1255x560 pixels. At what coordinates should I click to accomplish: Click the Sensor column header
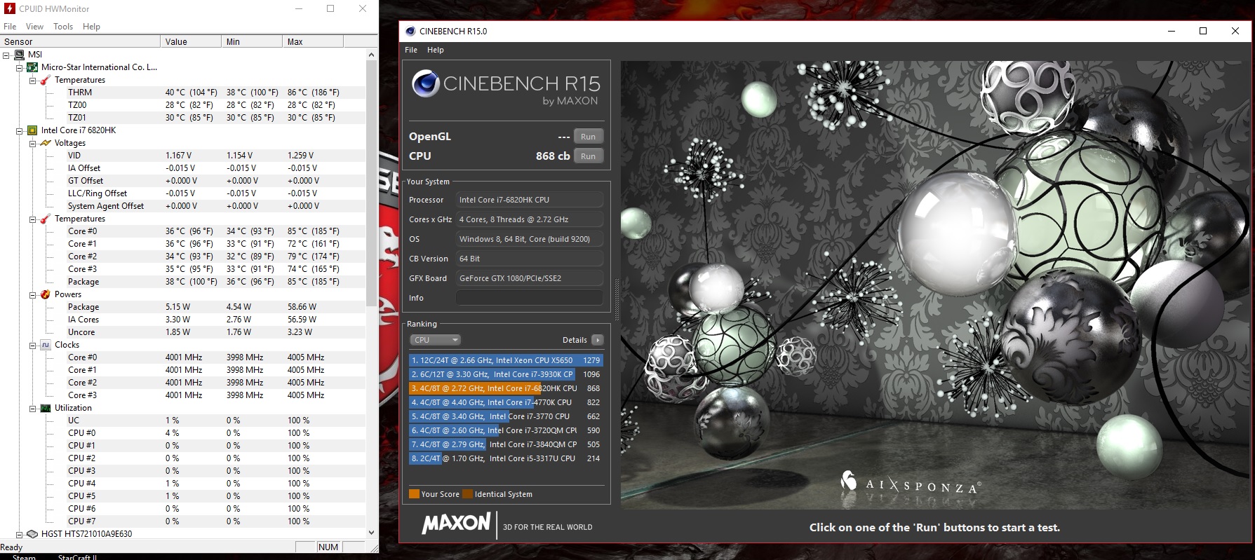point(80,41)
